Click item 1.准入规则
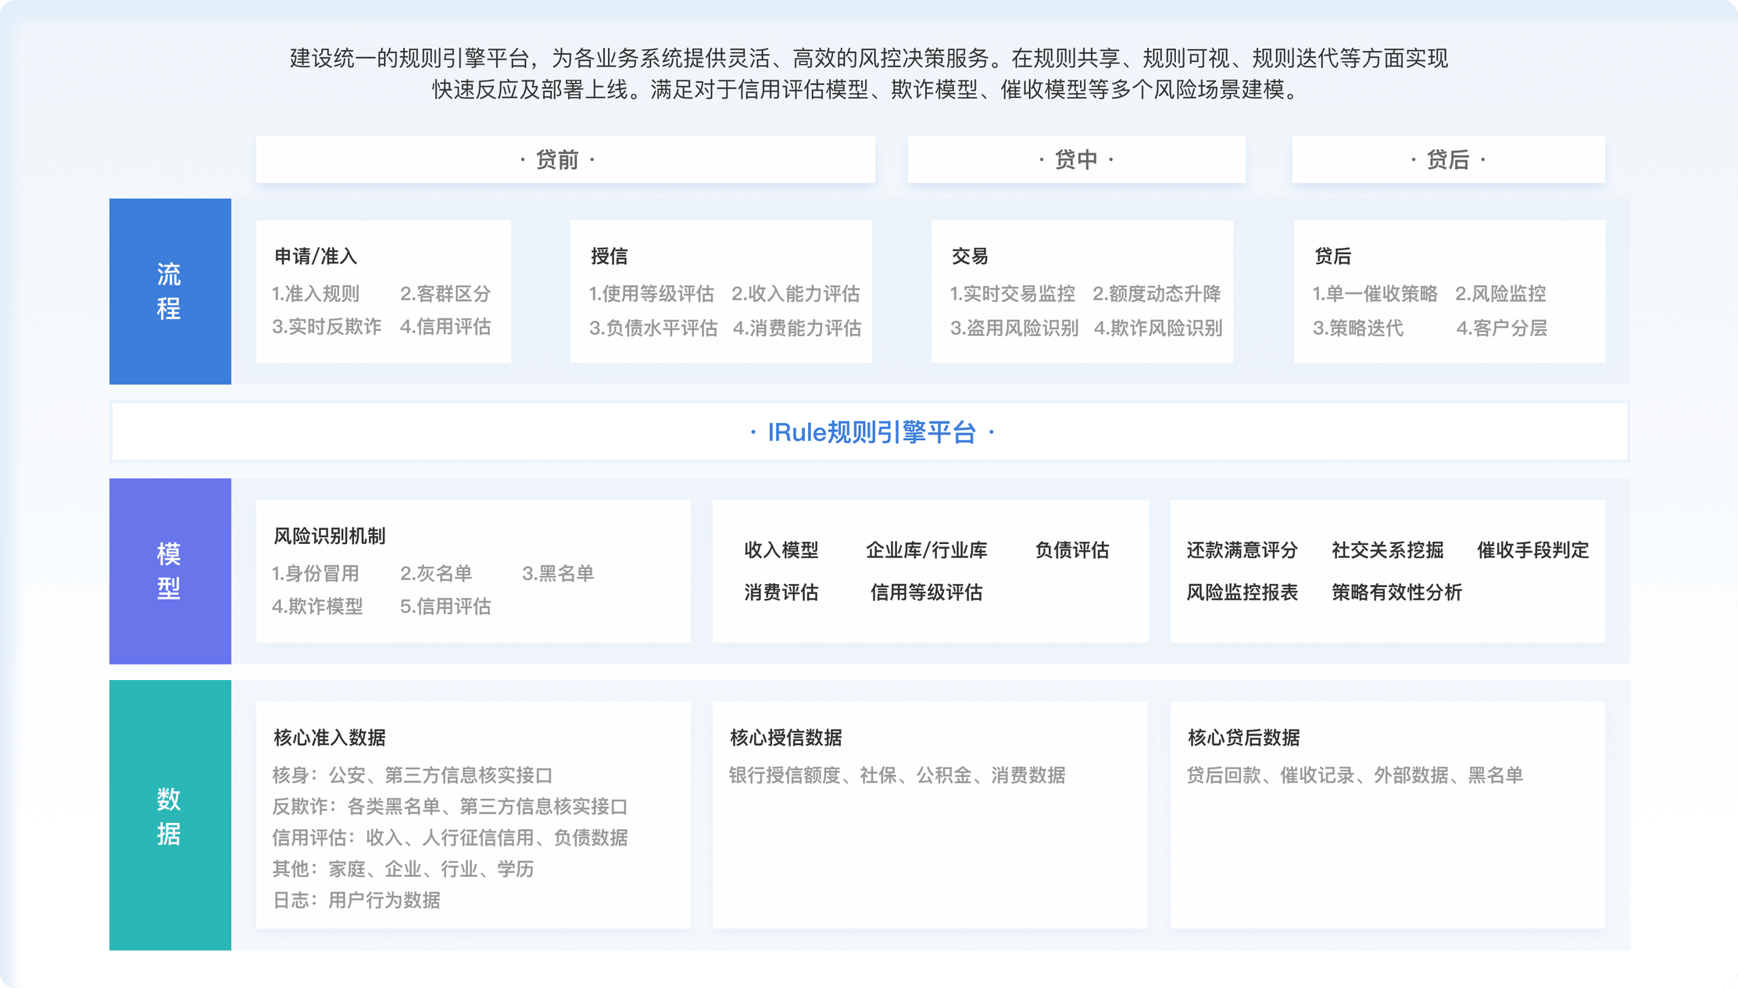 316,294
